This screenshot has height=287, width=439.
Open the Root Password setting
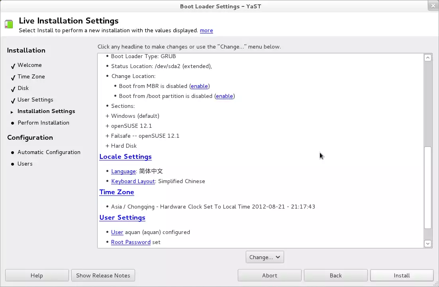click(131, 242)
